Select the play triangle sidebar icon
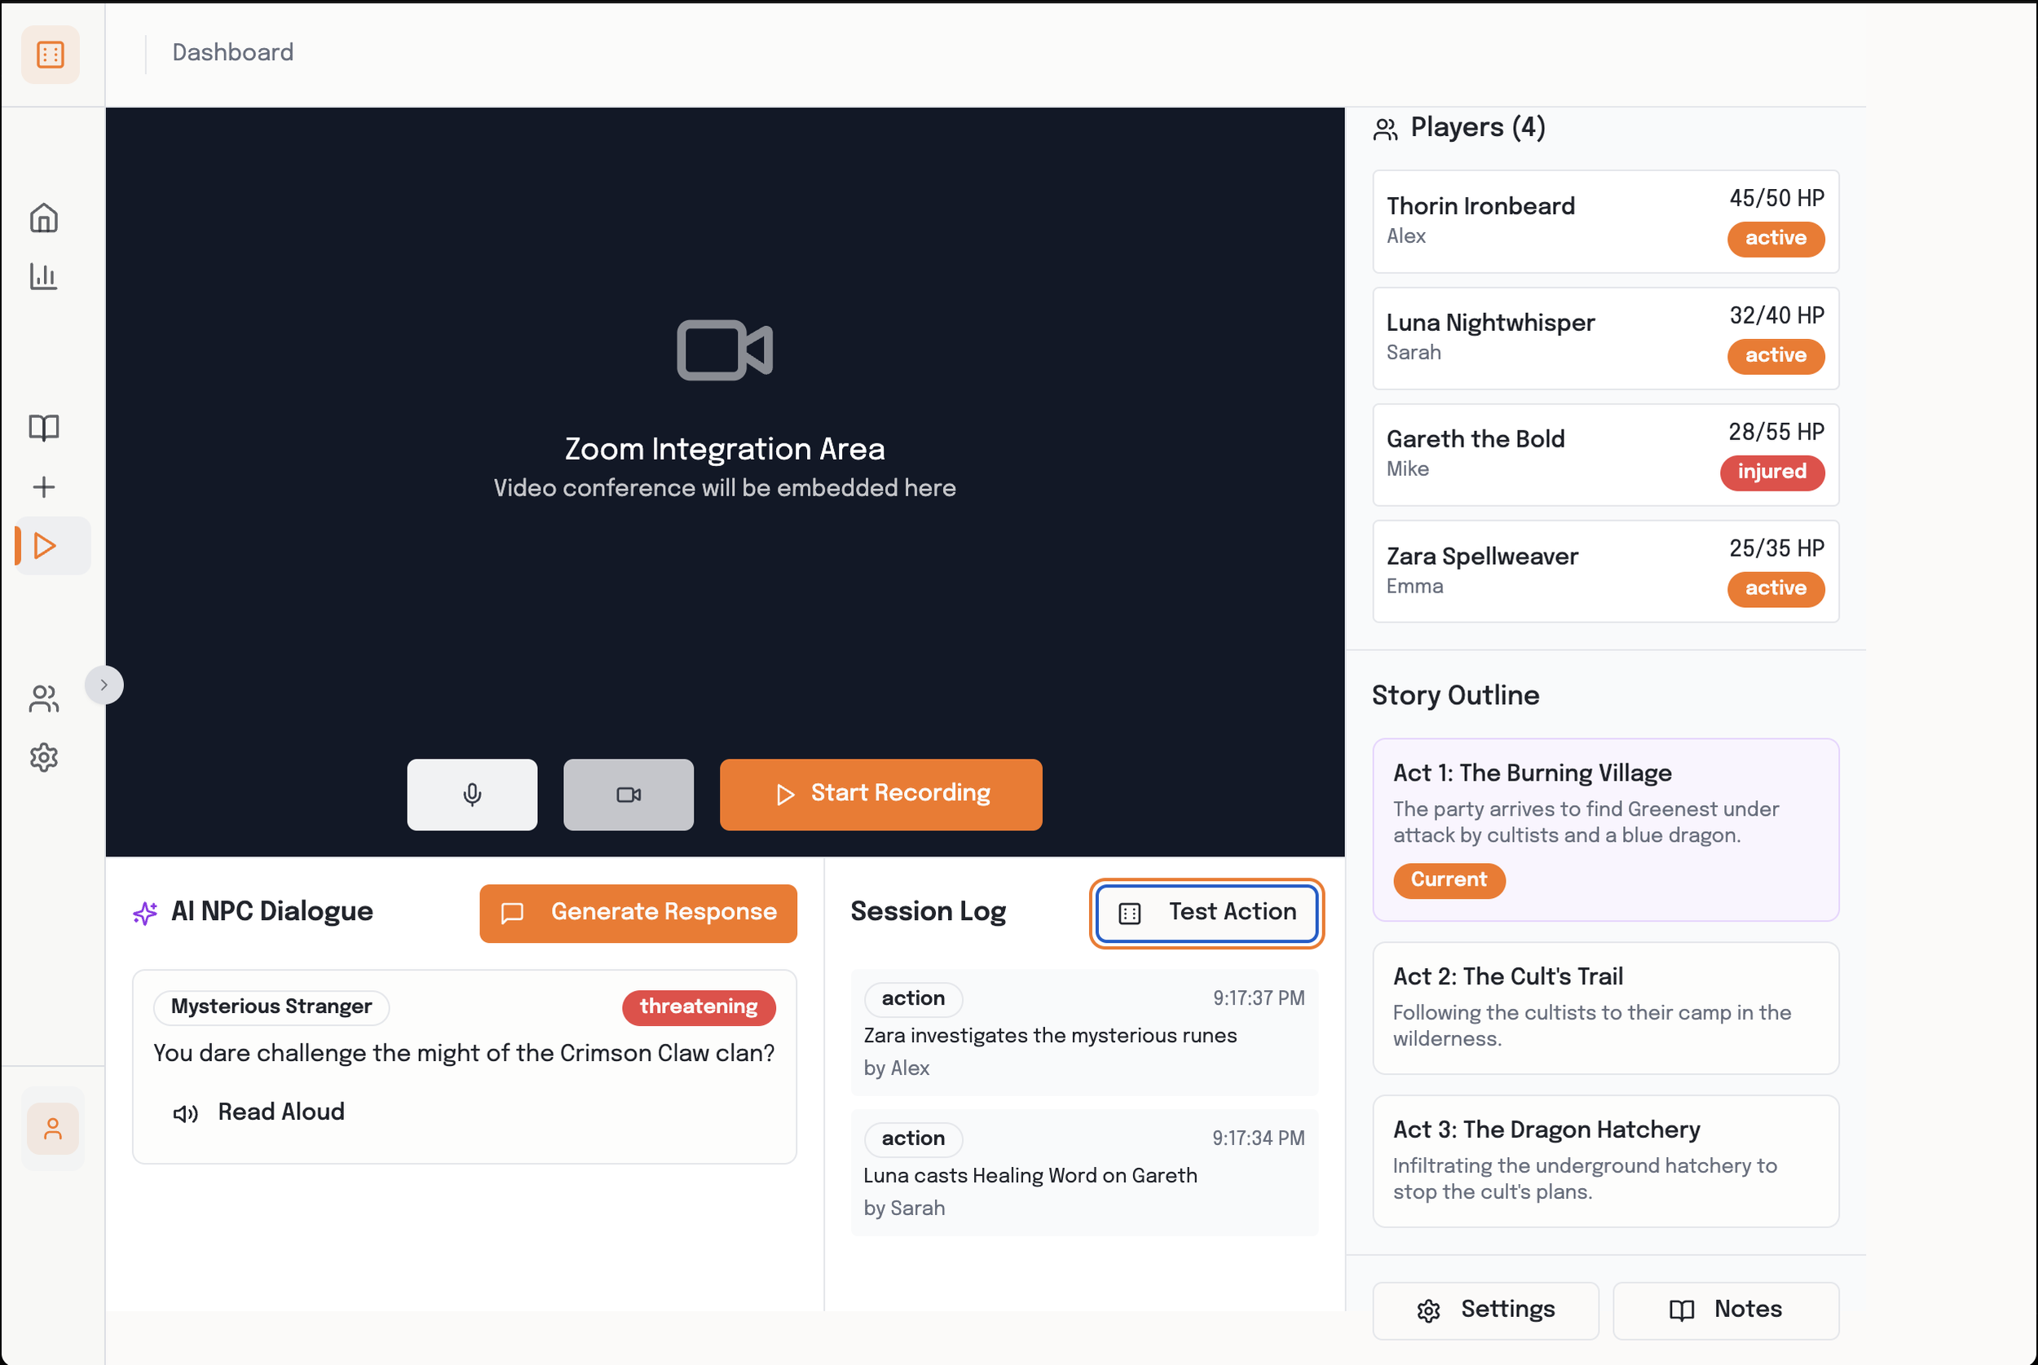The width and height of the screenshot is (2038, 1365). (46, 546)
